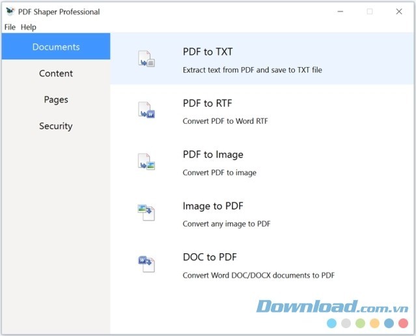The width and height of the screenshot is (416, 336).
Task: Click 'Convert any image to PDF' description
Action: click(x=227, y=224)
